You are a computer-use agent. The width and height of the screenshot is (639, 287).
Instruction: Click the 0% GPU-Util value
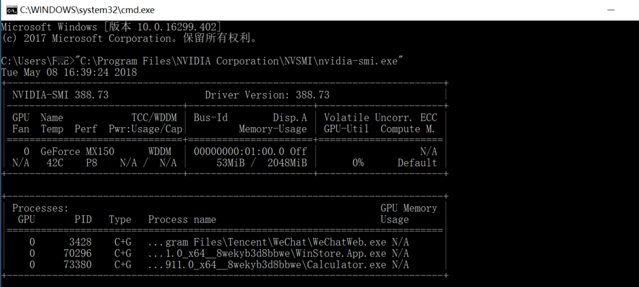(358, 163)
